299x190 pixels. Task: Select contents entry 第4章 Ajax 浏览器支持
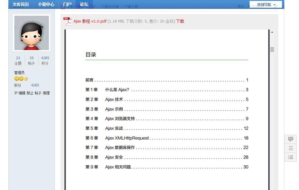(x=167, y=119)
